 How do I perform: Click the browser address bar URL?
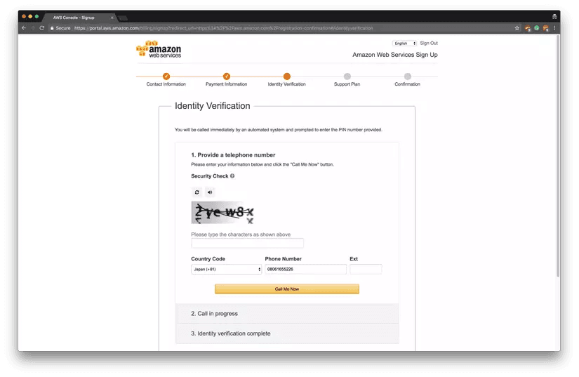point(223,28)
